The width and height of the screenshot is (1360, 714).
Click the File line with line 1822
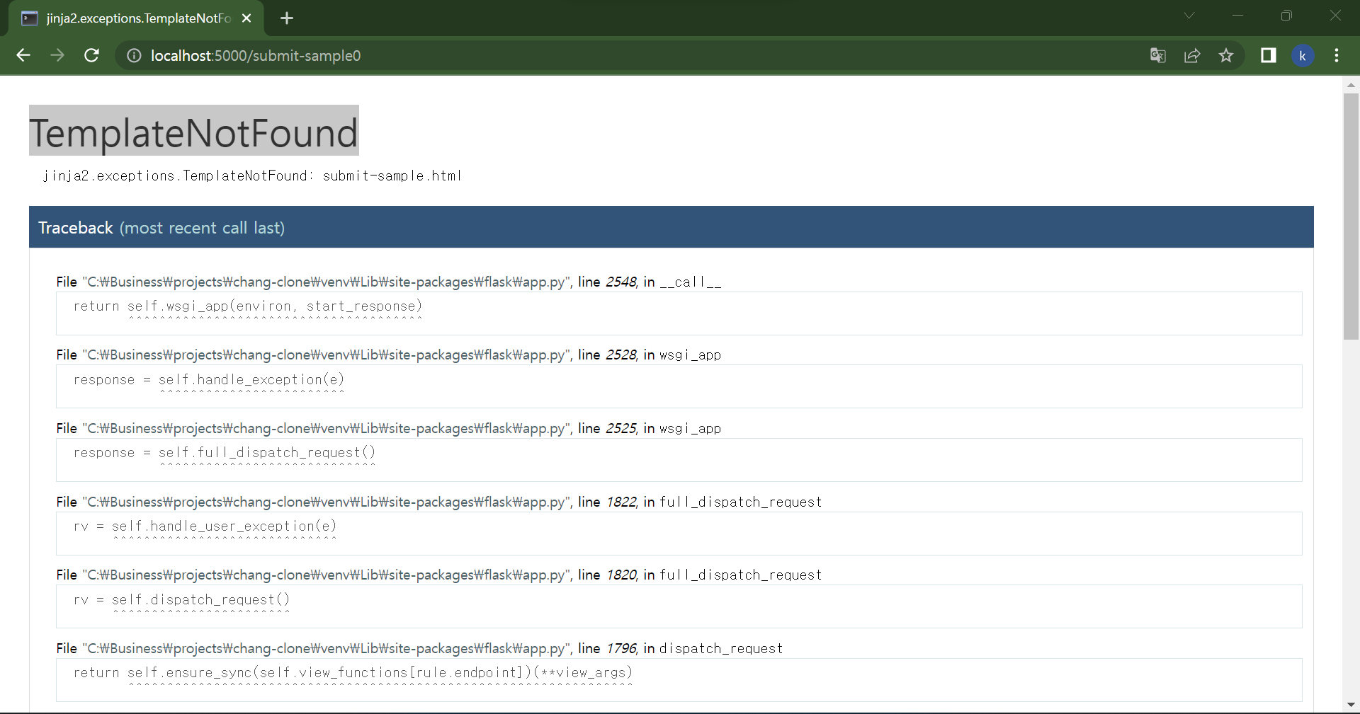[439, 502]
